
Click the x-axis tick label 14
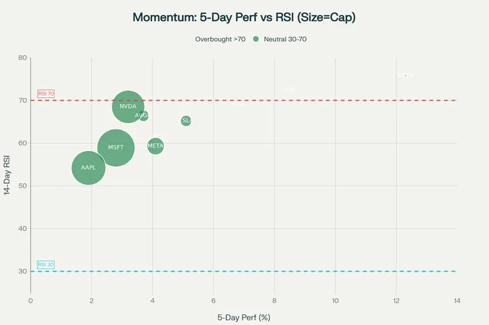pos(457,301)
